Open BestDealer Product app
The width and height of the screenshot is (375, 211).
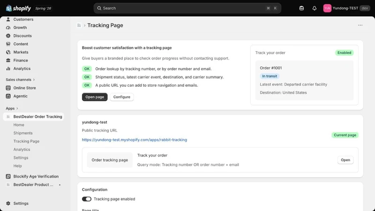pyautogui.click(x=33, y=185)
